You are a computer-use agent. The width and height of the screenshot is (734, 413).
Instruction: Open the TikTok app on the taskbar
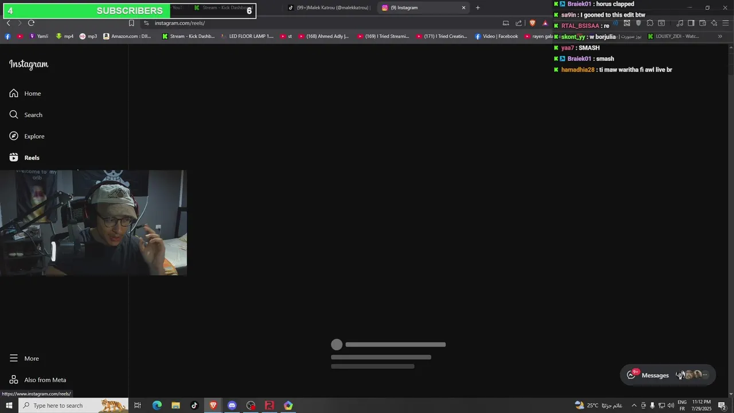tap(194, 406)
